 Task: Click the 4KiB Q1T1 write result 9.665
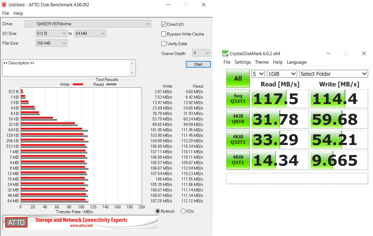339,160
